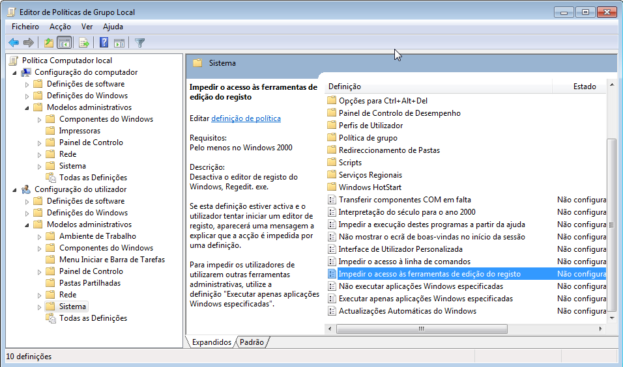Click the vertical scrollbar down arrow

click(612, 318)
